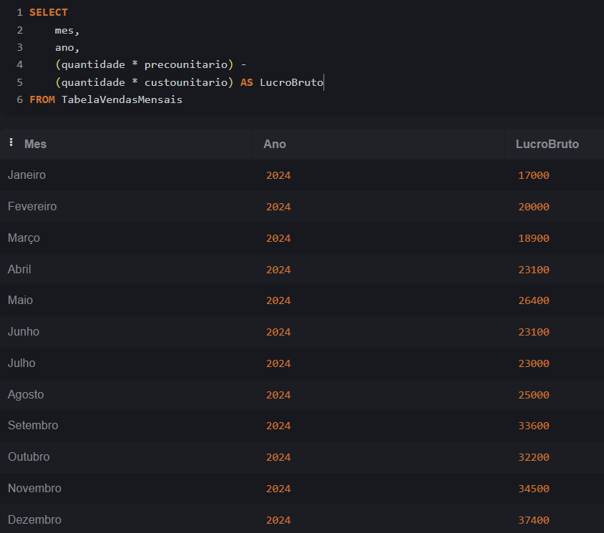The image size is (604, 533).
Task: Click the 18900 profit value for Março
Action: pos(533,238)
